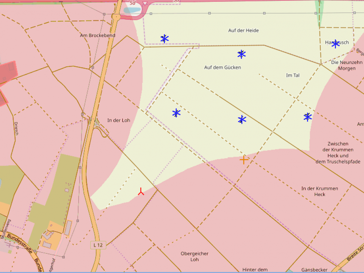364x273 pixels.
Task: Click the Im Tal field label
Action: click(x=293, y=75)
